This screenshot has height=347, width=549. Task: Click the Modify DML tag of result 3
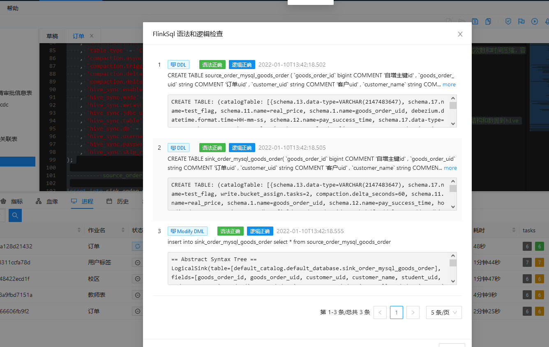pos(187,231)
